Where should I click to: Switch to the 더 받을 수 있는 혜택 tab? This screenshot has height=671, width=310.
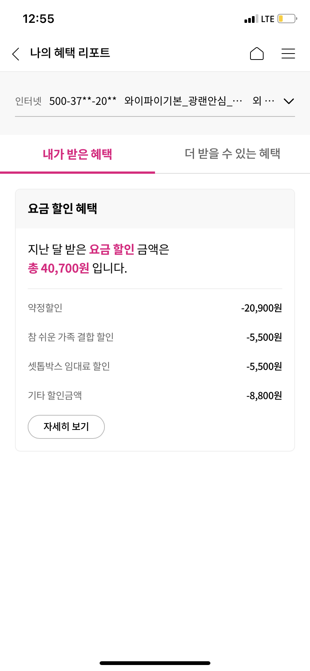232,154
